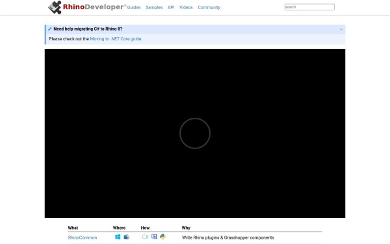Click the VB icon in RhinoCommon row
Image resolution: width=390 pixels, height=244 pixels.
154,237
